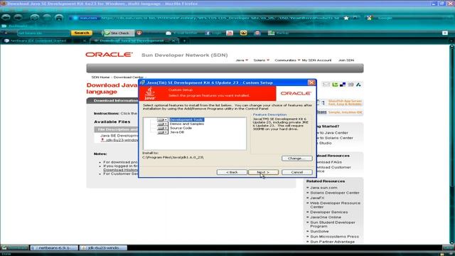Image resolution: width=455 pixels, height=256 pixels.
Task: Click the Download Center breadcrumb link
Action: tap(128, 78)
